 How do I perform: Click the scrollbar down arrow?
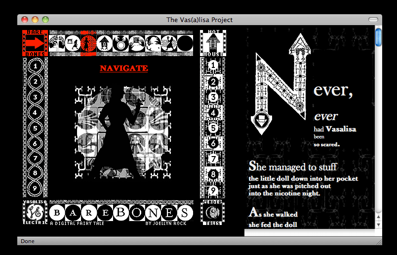[x=378, y=224]
